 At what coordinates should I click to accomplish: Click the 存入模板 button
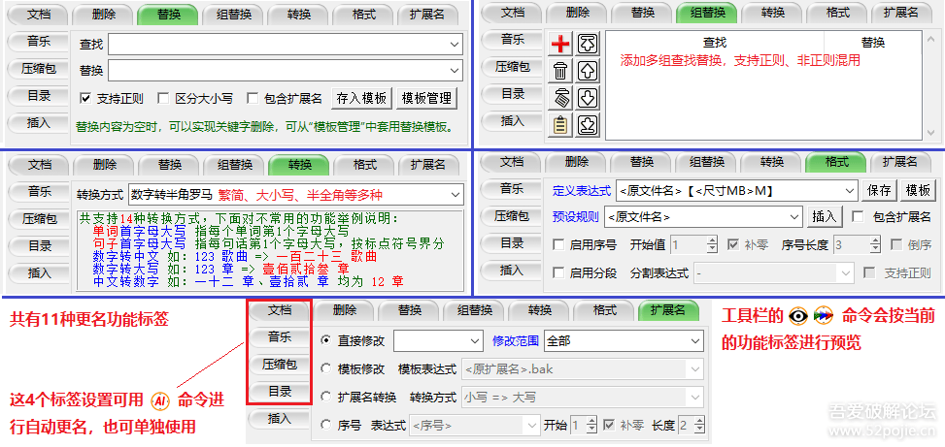point(361,98)
